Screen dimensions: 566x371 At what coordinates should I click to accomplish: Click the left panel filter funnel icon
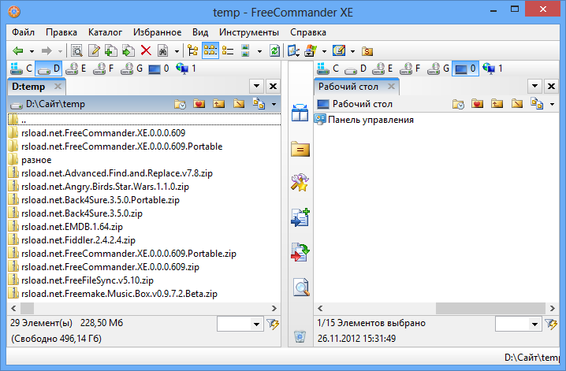click(x=273, y=324)
